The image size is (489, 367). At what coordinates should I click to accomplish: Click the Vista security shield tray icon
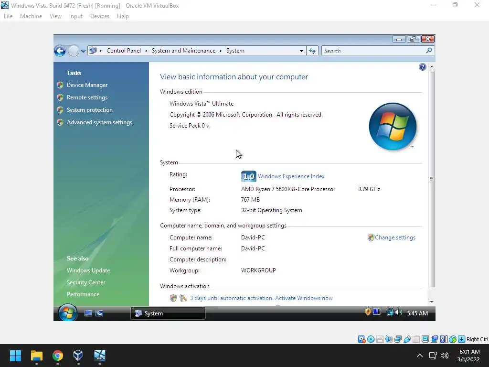click(x=368, y=312)
